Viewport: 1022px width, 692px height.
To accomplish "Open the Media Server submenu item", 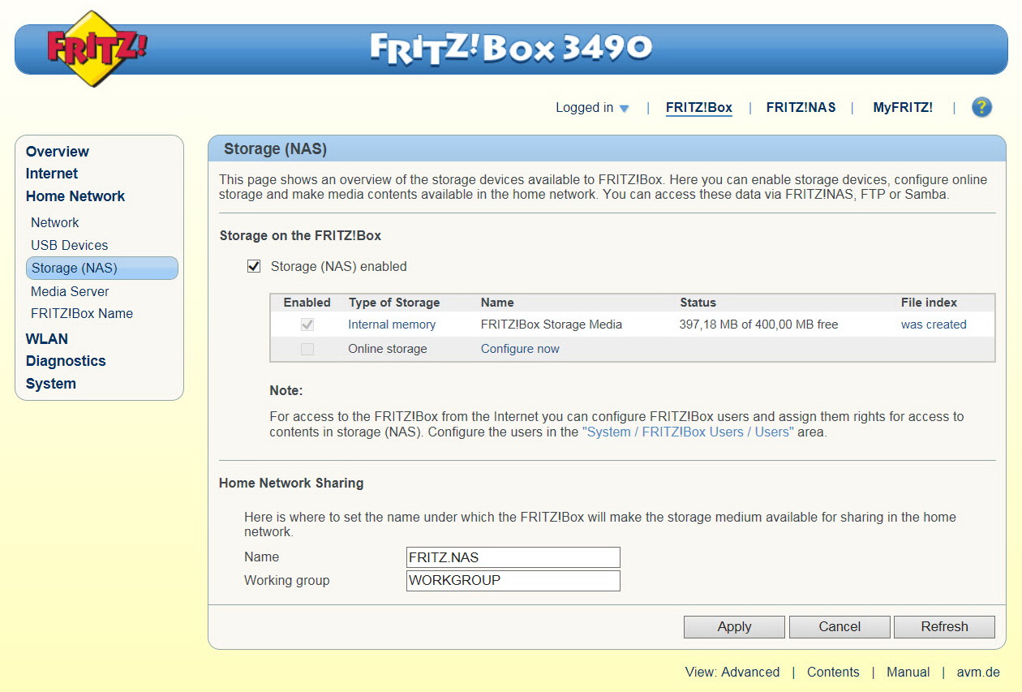I will 70,291.
